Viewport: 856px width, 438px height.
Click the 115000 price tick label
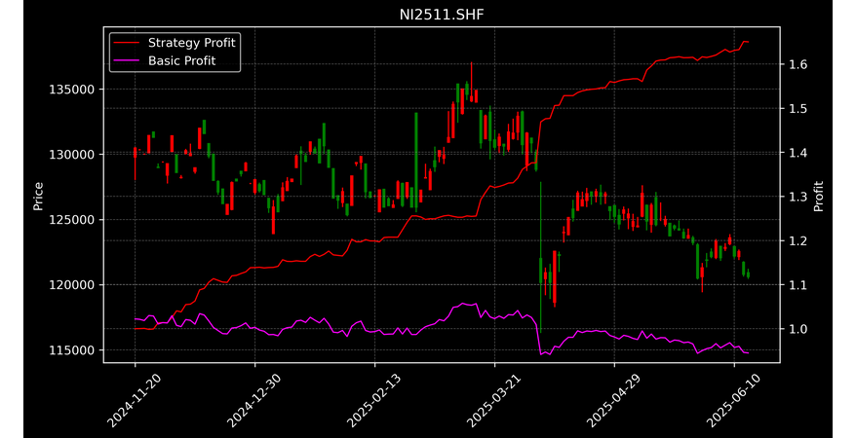coord(72,350)
